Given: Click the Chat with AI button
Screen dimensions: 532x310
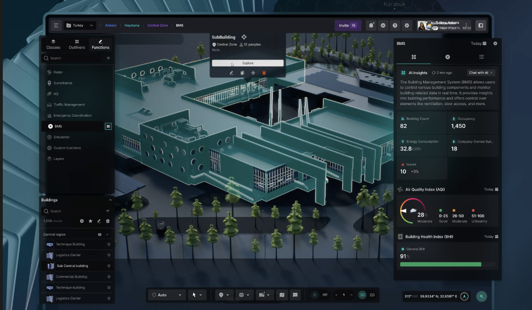Looking at the screenshot, I should 481,73.
